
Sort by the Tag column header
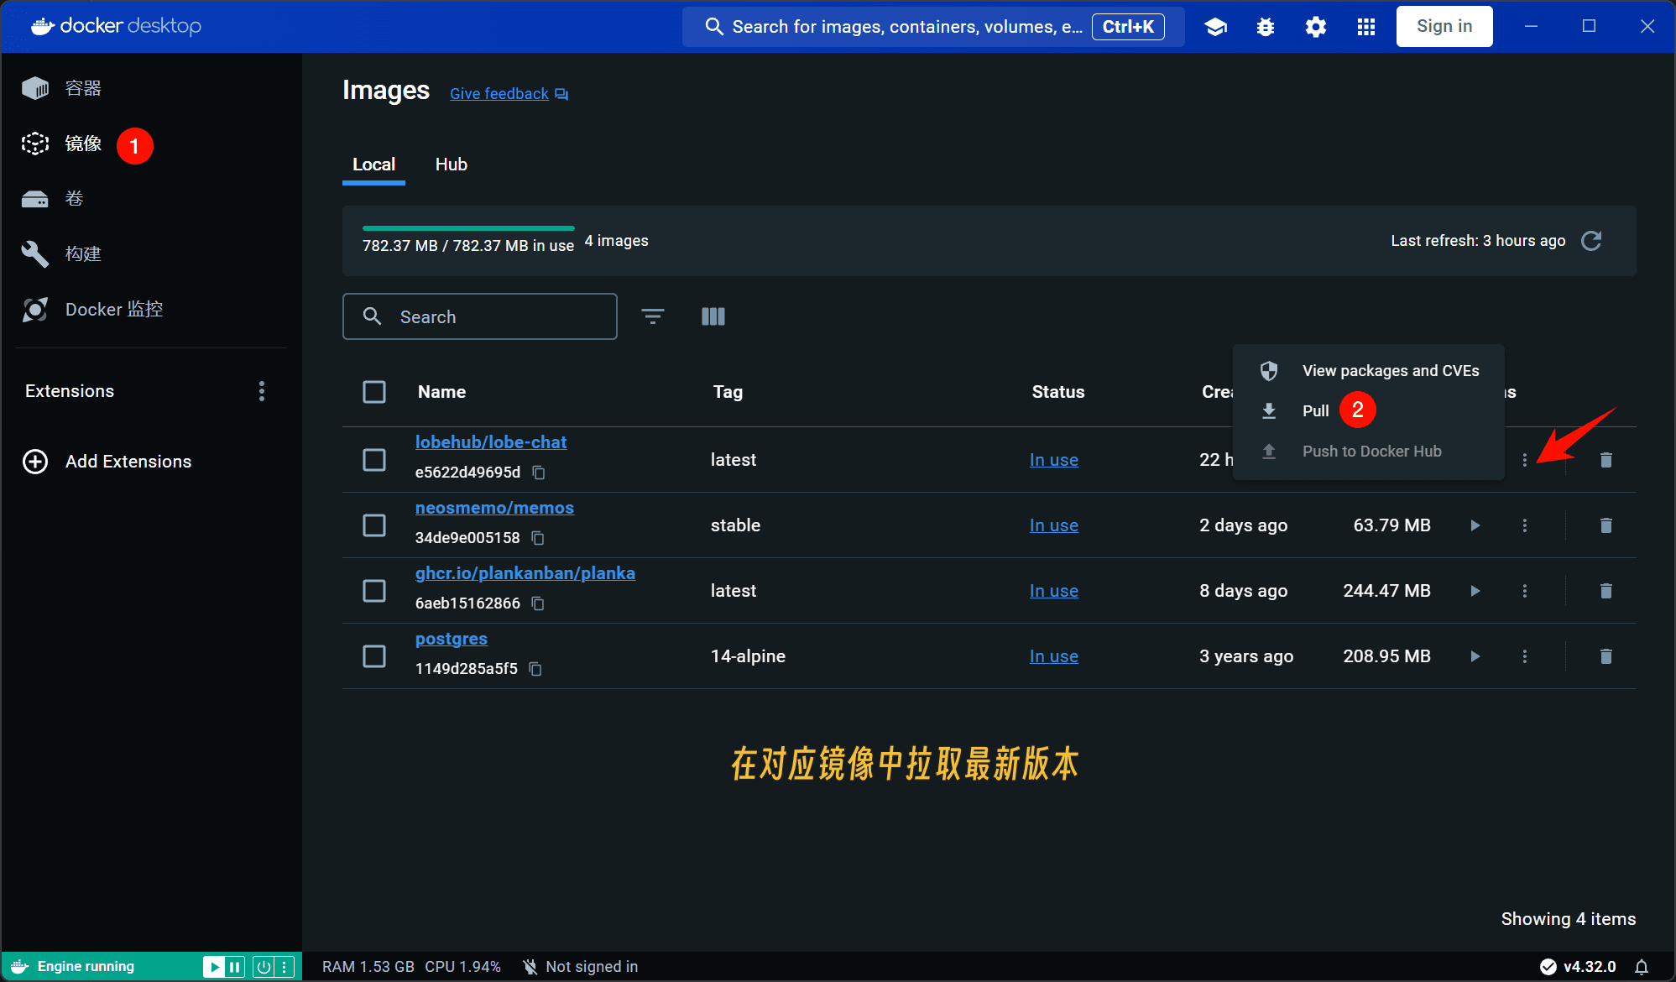(728, 392)
